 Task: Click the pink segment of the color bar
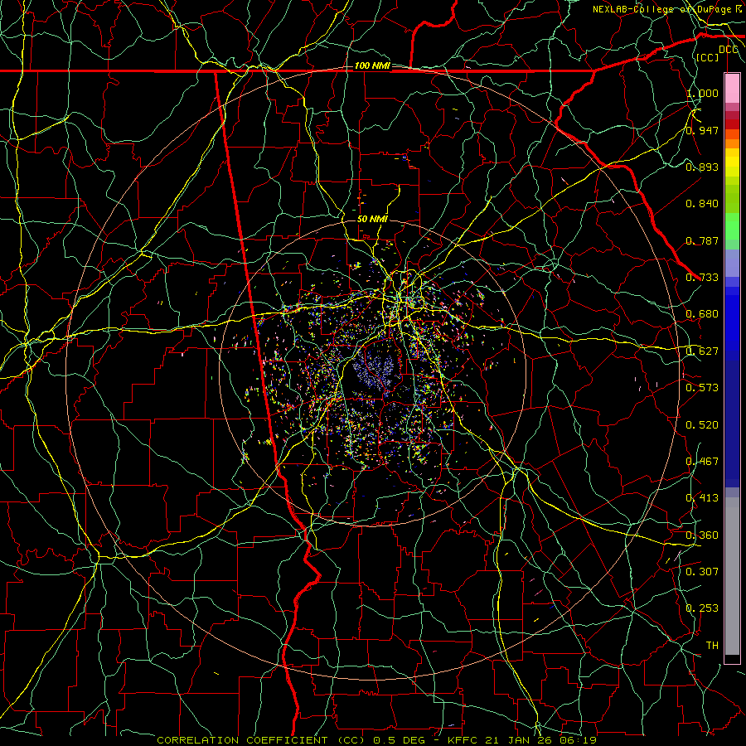tap(732, 89)
